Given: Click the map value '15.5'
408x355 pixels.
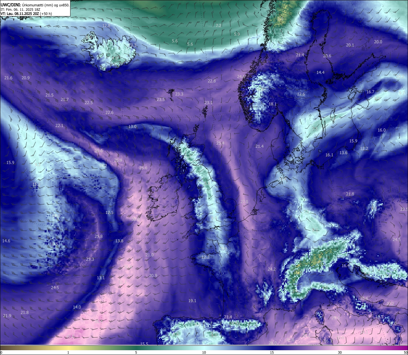Looking at the screenshot, I should 144,344.
